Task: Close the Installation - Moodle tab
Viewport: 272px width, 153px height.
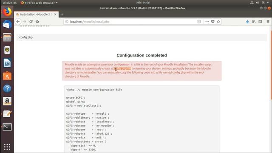Action: coord(55,14)
